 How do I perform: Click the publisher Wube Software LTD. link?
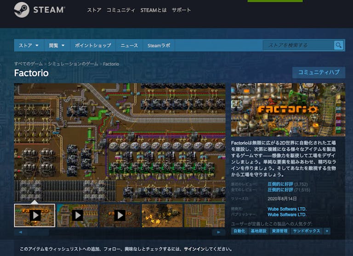point(287,215)
